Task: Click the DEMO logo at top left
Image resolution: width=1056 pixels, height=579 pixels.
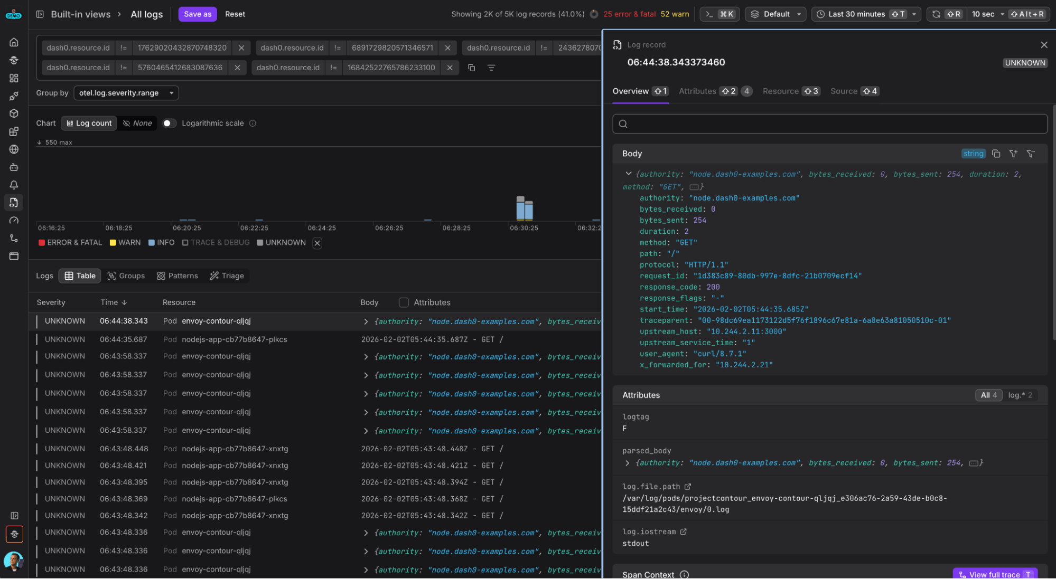Action: (14, 14)
